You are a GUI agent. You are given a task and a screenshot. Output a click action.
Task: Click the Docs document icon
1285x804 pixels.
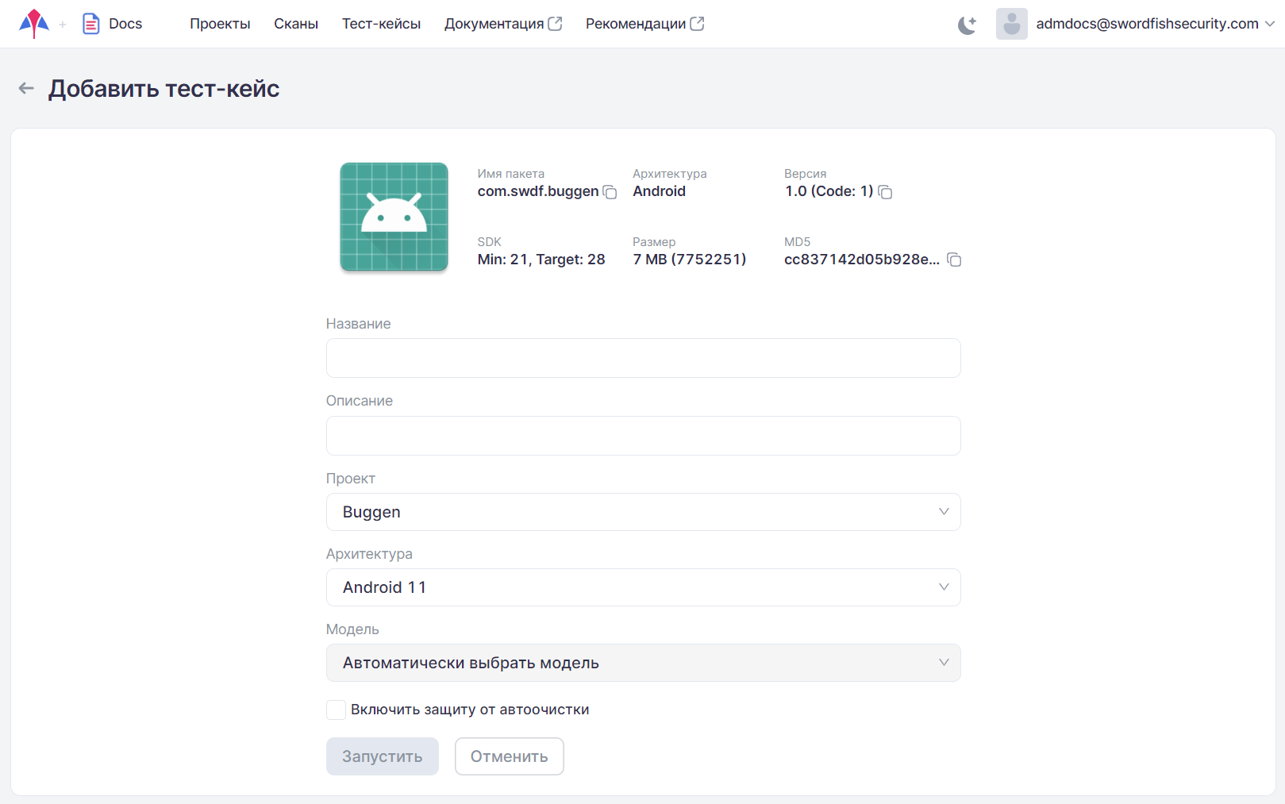pos(91,24)
